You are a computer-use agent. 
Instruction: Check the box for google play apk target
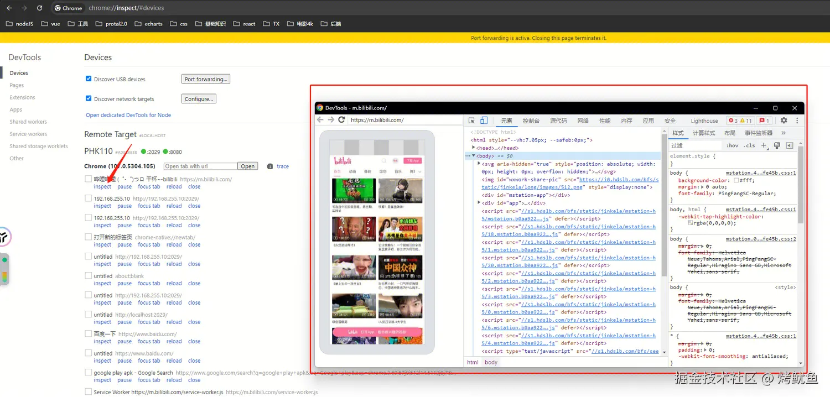click(x=89, y=372)
